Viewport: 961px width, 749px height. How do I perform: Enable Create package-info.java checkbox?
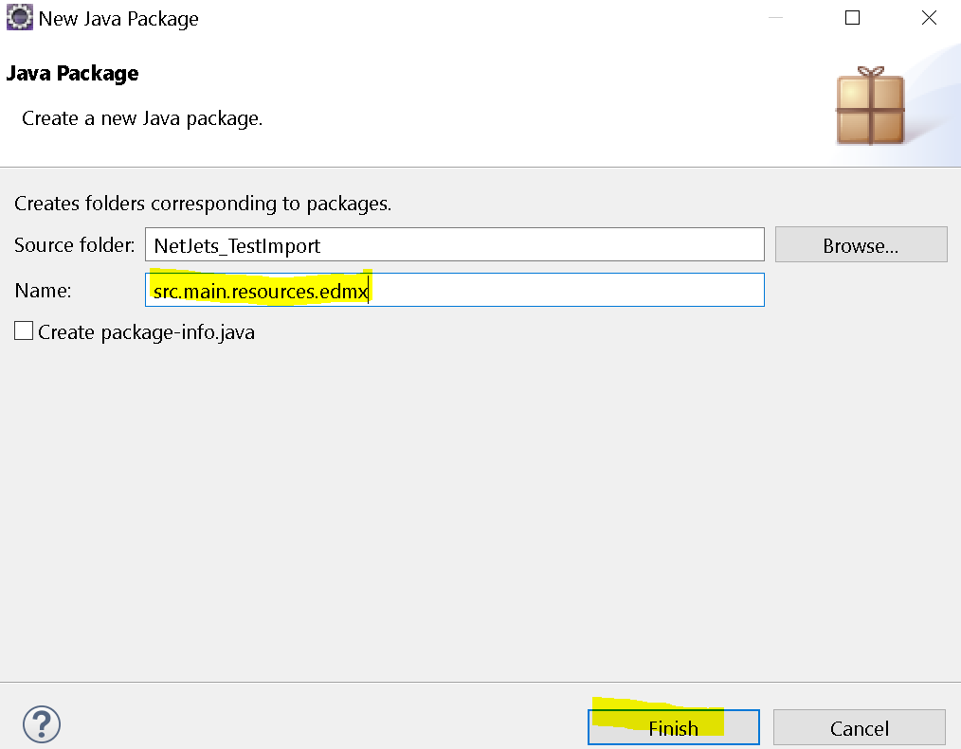(x=24, y=331)
